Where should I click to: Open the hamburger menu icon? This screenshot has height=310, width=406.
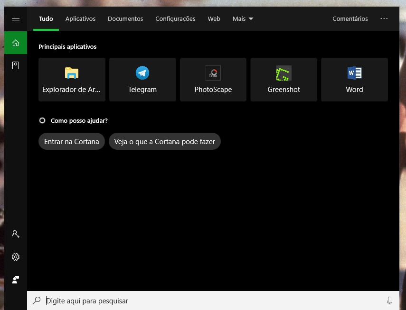pos(16,20)
